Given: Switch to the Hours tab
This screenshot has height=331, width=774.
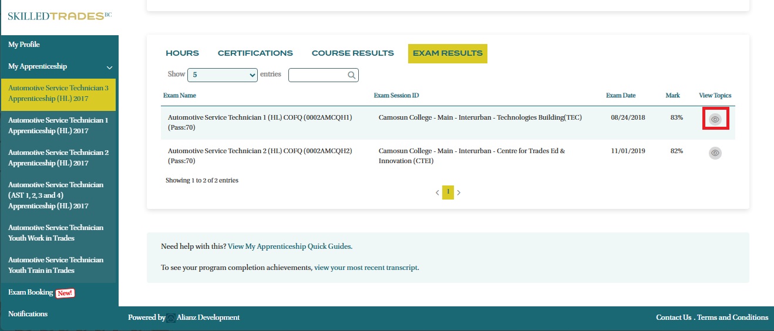Looking at the screenshot, I should pos(182,53).
